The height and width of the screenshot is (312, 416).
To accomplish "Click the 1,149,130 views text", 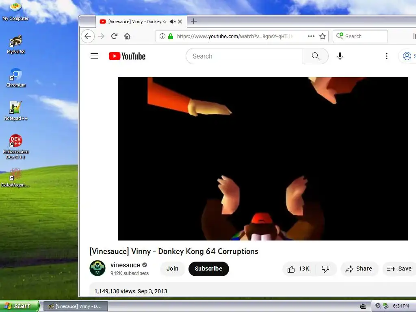I will pos(115,291).
